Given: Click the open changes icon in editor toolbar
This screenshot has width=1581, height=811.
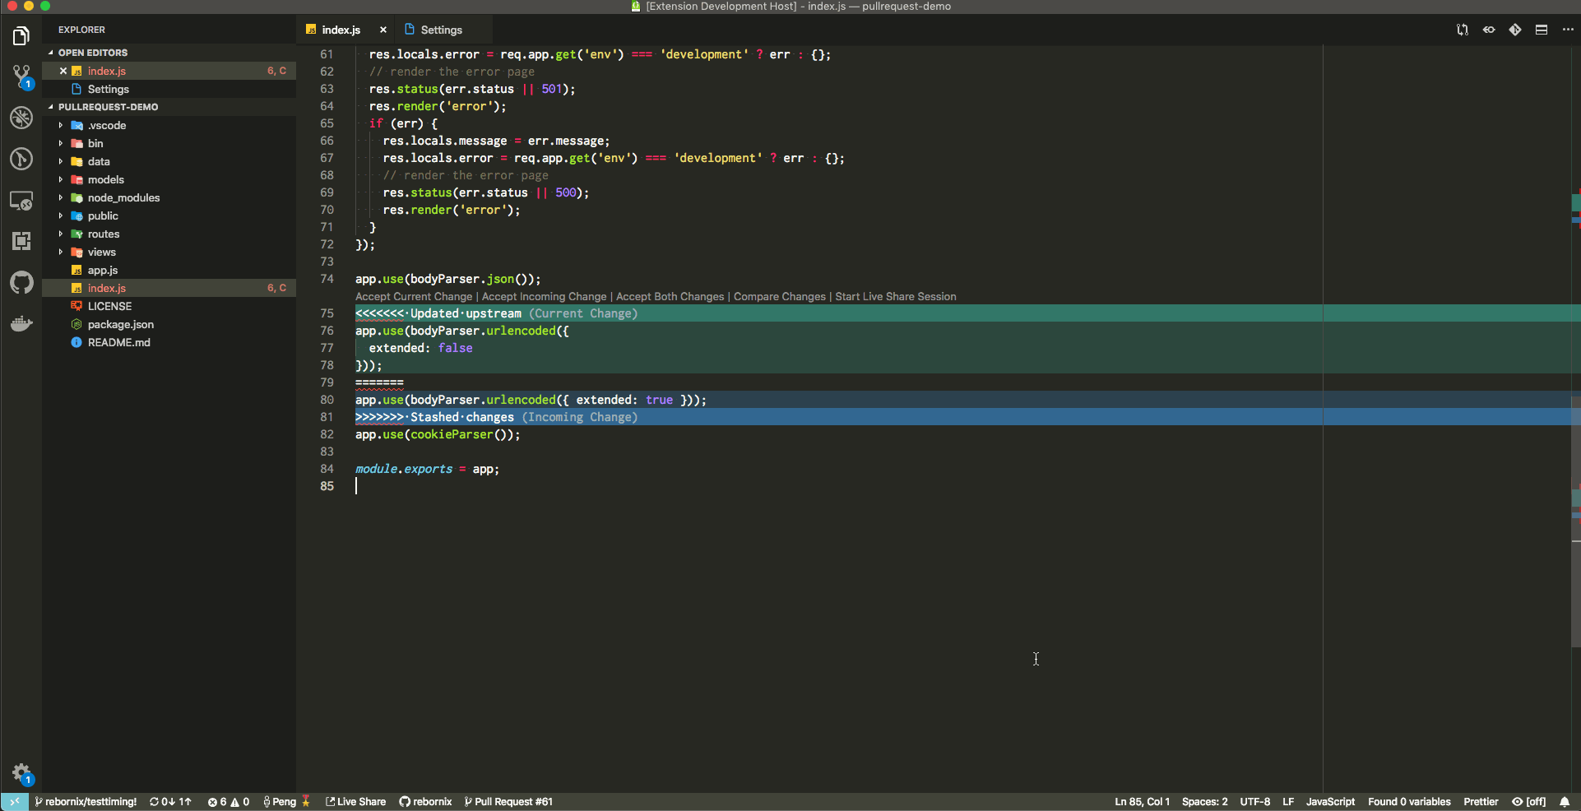Looking at the screenshot, I should pos(1462,30).
